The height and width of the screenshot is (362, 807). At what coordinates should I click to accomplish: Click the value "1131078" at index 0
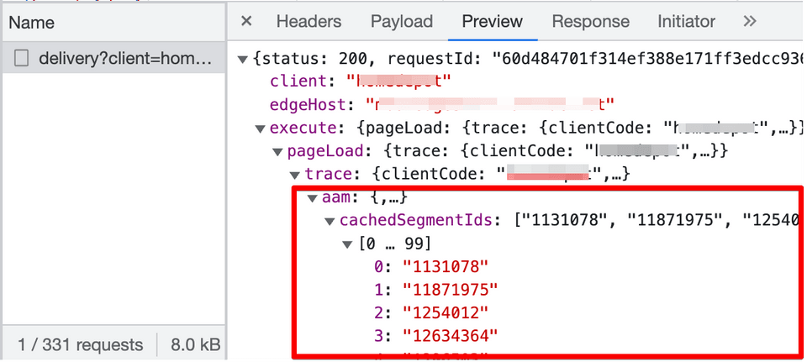point(445,267)
